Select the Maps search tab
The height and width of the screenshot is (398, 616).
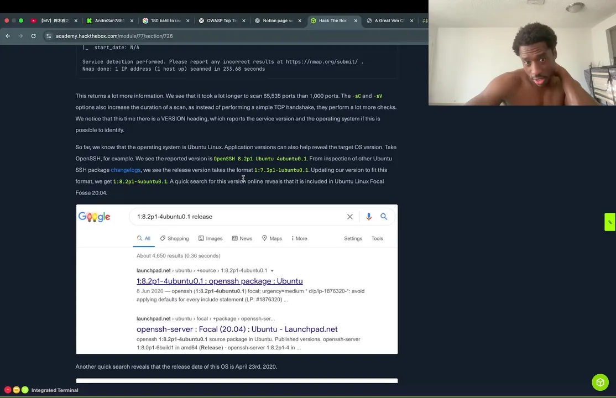click(x=272, y=238)
